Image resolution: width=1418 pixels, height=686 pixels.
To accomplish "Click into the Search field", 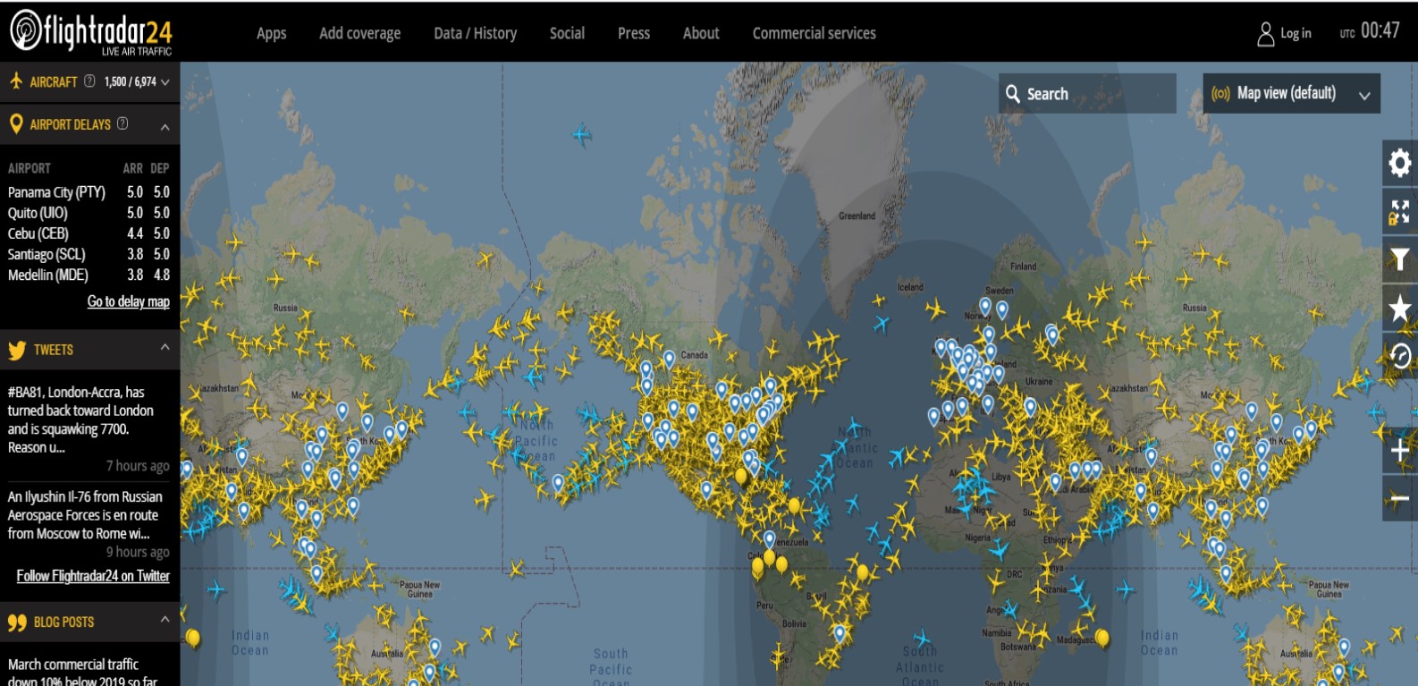I will [x=1087, y=93].
